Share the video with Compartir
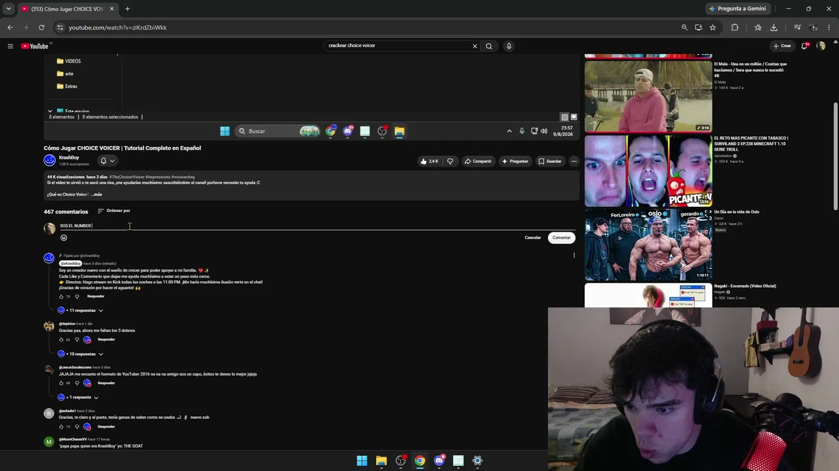The image size is (839, 471). click(478, 161)
